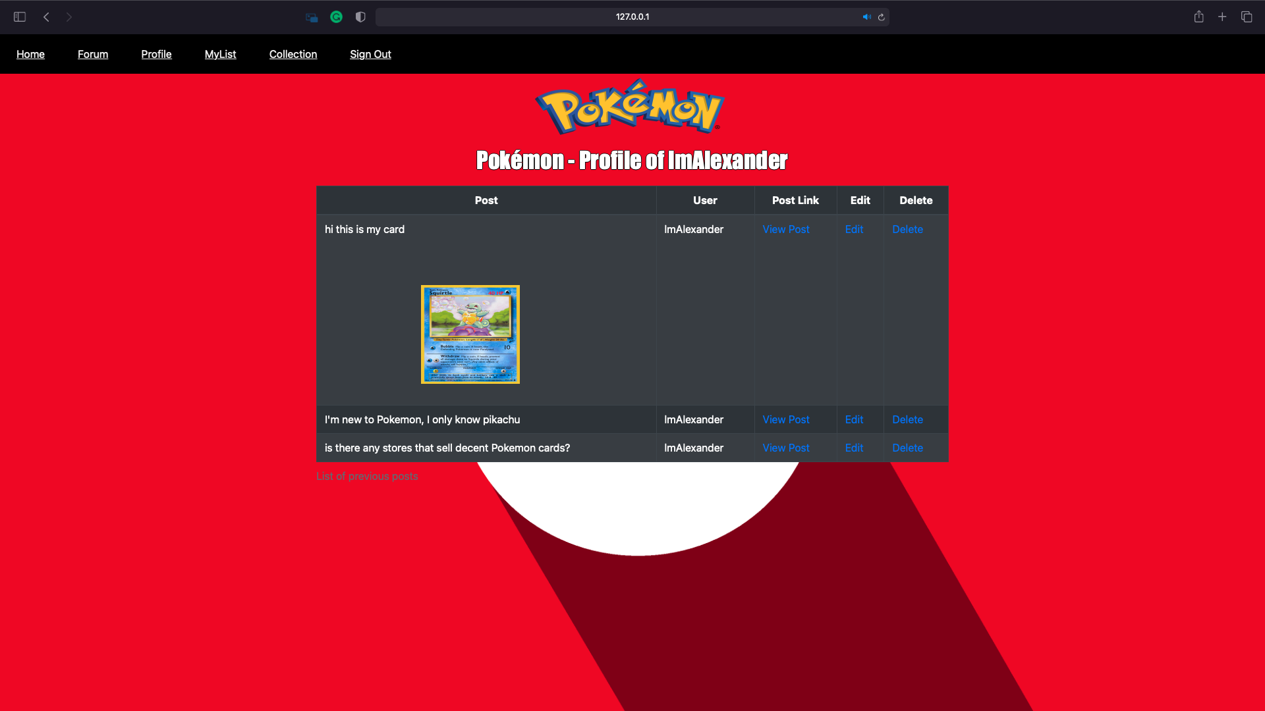Viewport: 1265px width, 711px height.
Task: Click Sign Out in navigation
Action: coord(370,54)
